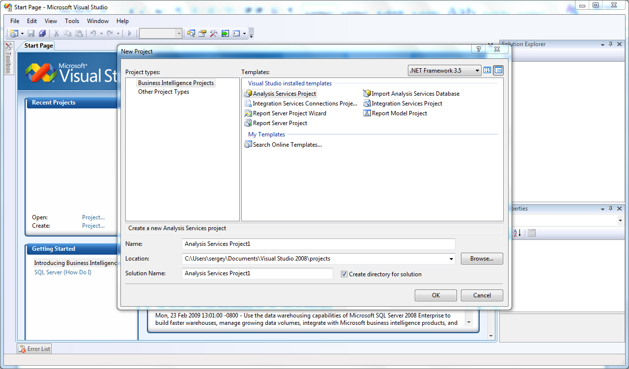Click the news panel scrollbar down arrow

tap(468, 322)
